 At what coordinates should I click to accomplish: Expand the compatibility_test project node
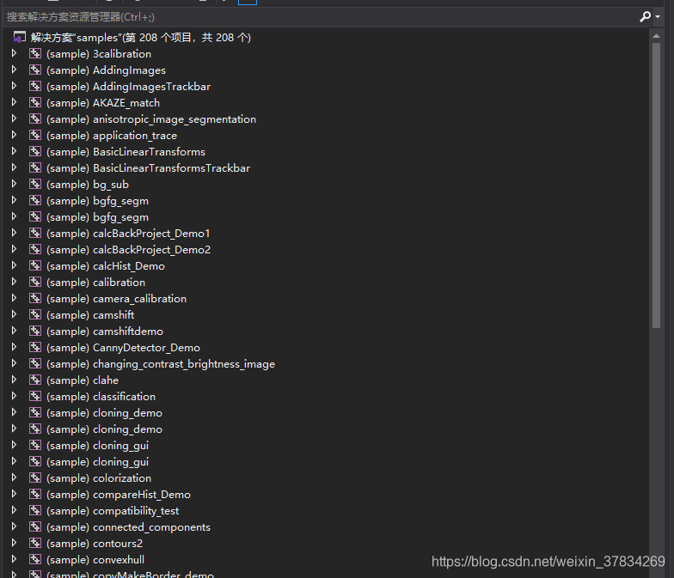14,510
